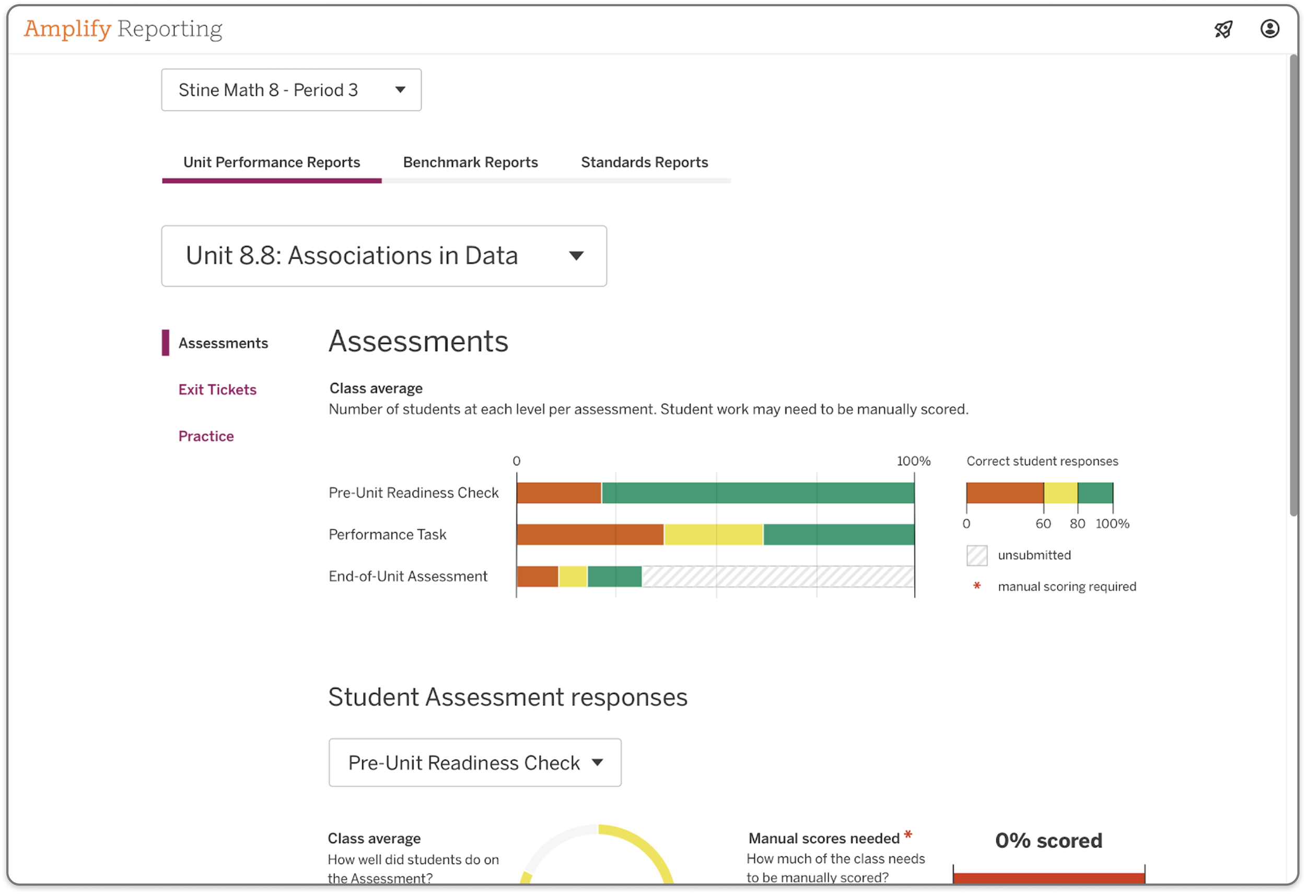The width and height of the screenshot is (1306, 894).
Task: Switch to the Standards Reports tab
Action: pos(644,162)
